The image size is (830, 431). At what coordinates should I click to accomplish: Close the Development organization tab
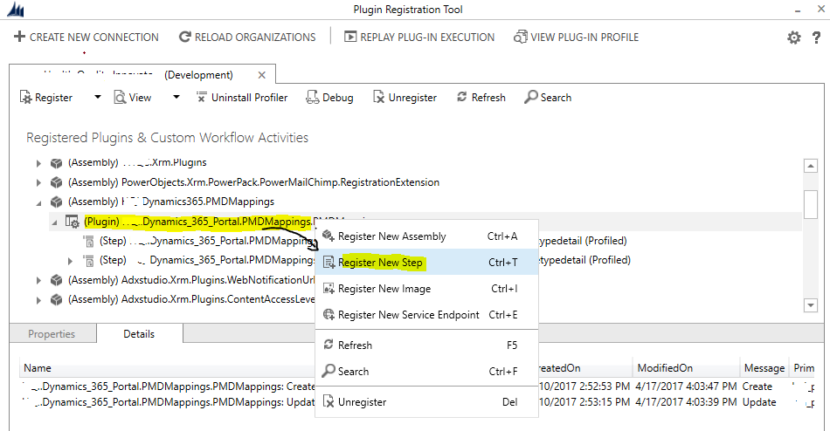[261, 75]
